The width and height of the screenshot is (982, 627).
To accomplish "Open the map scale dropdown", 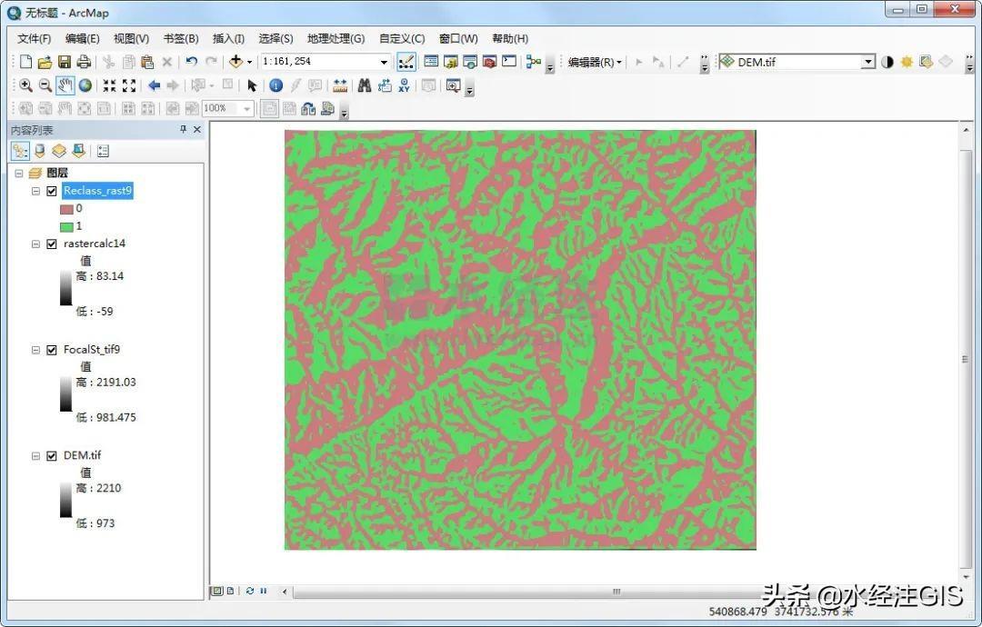I will point(384,62).
